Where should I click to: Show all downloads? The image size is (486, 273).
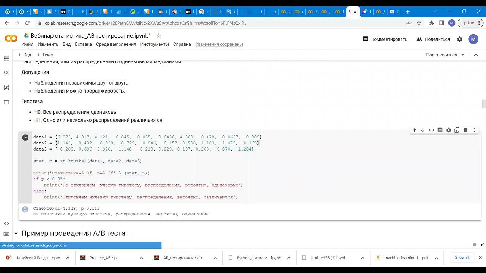[x=462, y=257]
